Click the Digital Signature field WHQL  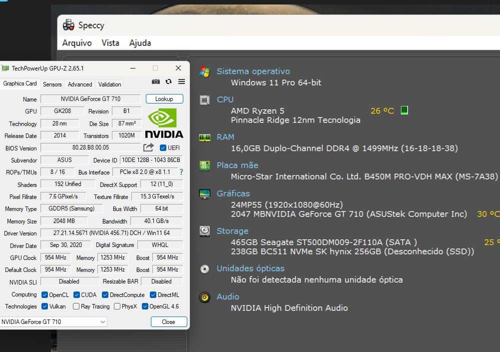pyautogui.click(x=160, y=245)
